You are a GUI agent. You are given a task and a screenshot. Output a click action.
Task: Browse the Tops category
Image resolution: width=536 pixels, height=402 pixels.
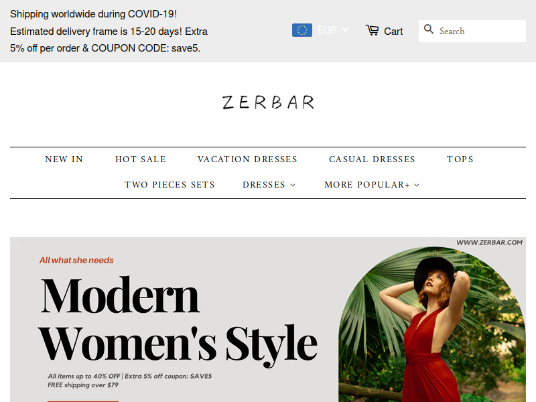(460, 159)
